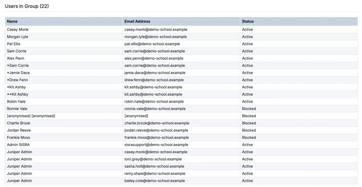Click the Blocked status for Jordan Reeve
The width and height of the screenshot is (362, 187).
[x=249, y=130]
